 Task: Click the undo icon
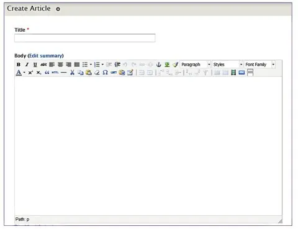pyautogui.click(x=125, y=65)
